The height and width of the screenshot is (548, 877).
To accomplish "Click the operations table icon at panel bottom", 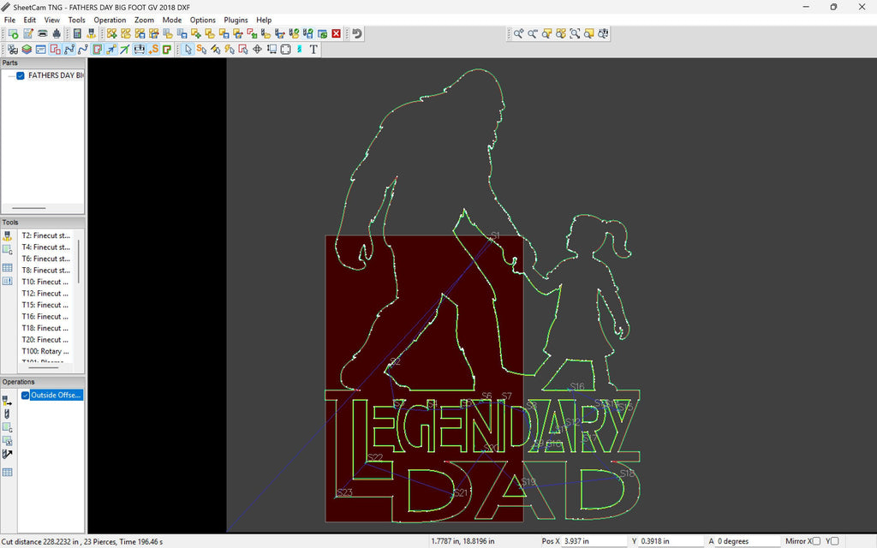I will (7, 473).
